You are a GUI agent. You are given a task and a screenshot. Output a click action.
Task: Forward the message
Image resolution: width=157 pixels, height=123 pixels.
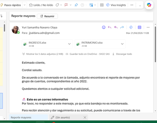coord(122,27)
